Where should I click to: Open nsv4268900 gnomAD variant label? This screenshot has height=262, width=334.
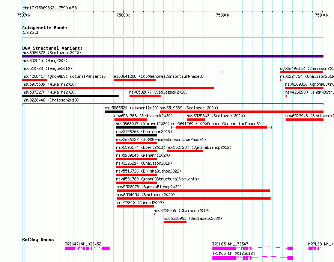coord(310,92)
